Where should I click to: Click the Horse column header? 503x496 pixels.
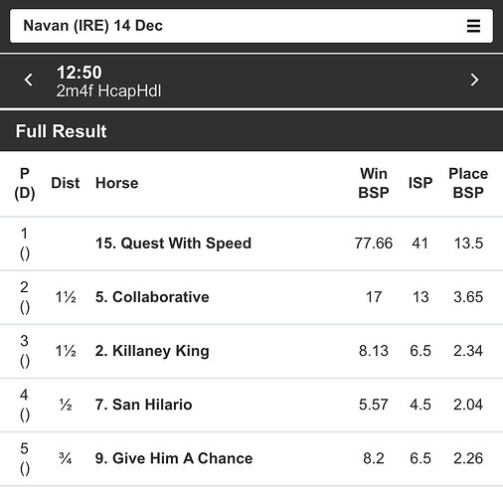click(117, 183)
